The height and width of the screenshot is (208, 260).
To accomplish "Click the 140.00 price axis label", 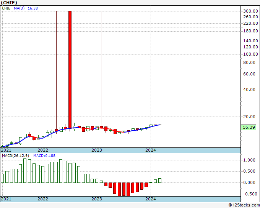I will point(250,41).
